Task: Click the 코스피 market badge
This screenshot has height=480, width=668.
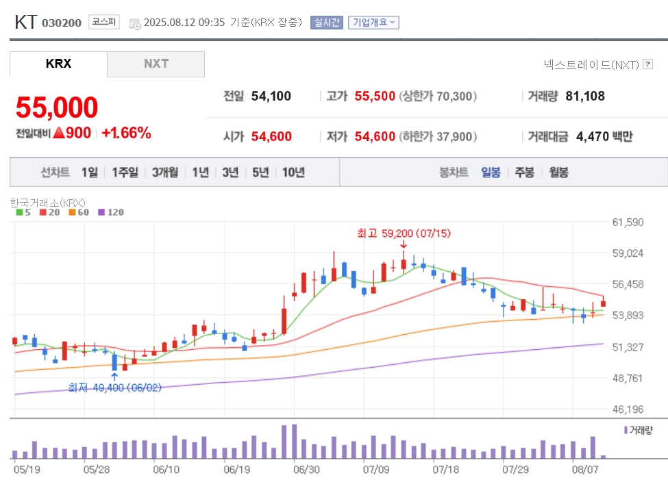Action: click(x=104, y=22)
